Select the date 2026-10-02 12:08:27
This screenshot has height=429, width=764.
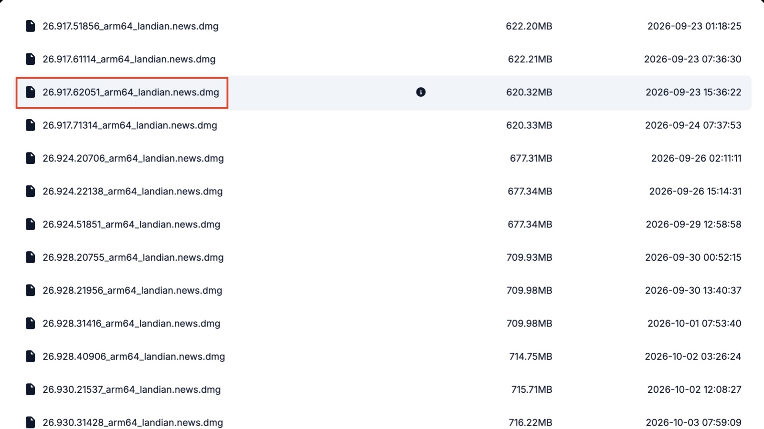click(x=694, y=389)
